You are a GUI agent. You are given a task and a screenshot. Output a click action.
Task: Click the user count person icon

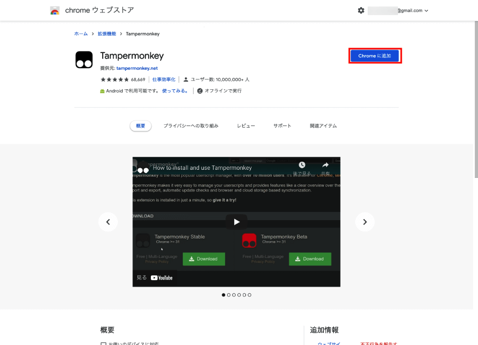tap(185, 79)
